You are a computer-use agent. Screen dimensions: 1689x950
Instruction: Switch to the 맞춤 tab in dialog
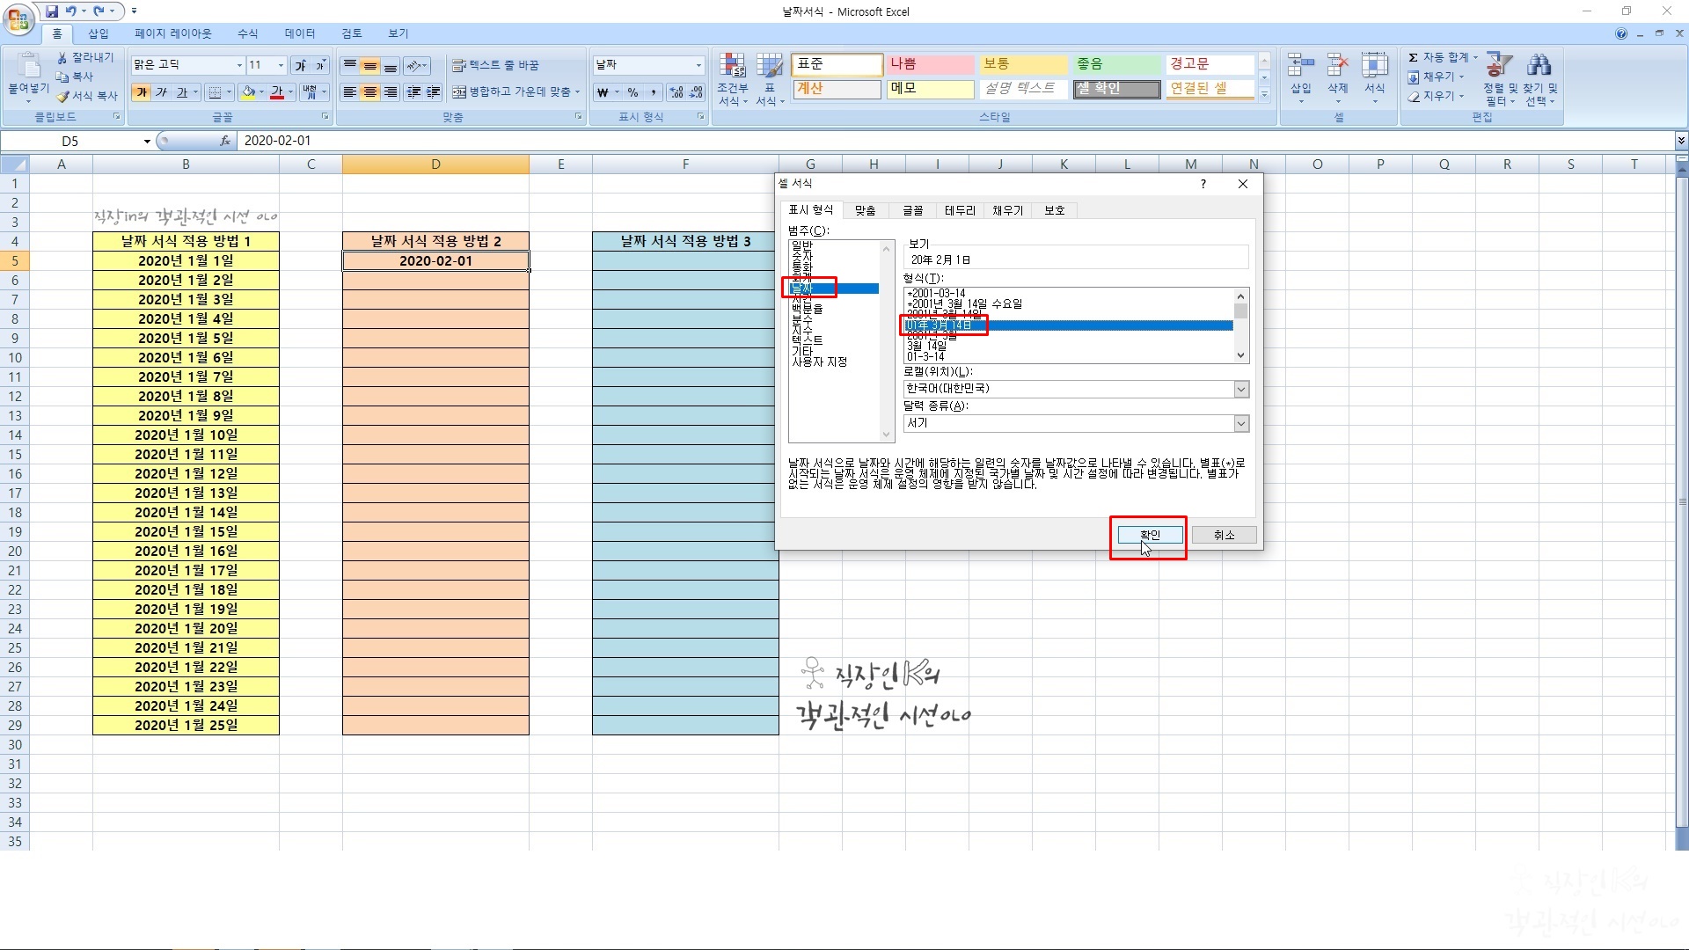pyautogui.click(x=865, y=210)
